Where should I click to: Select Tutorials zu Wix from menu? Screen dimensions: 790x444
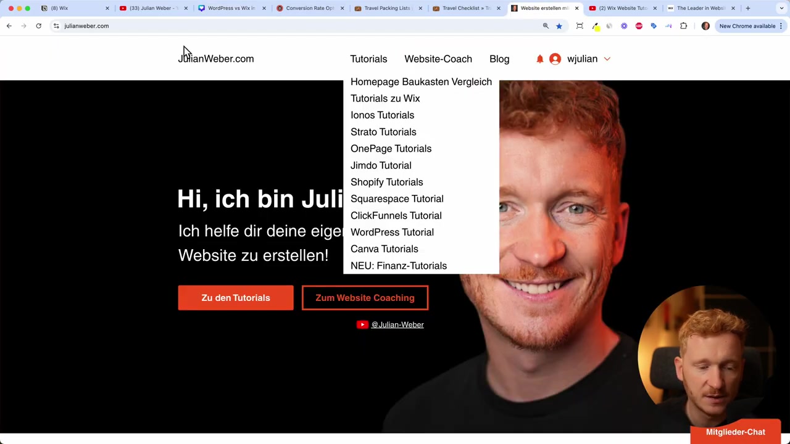tap(385, 98)
